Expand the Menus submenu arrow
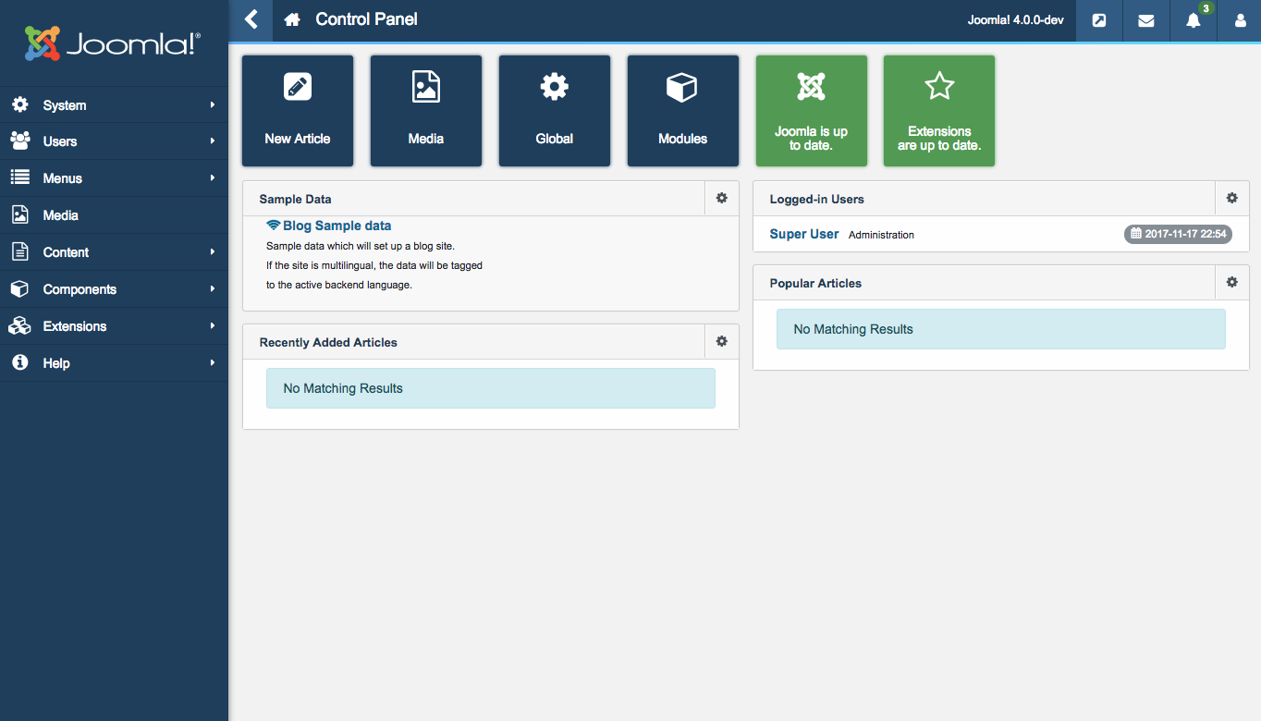1261x721 pixels. pyautogui.click(x=213, y=178)
